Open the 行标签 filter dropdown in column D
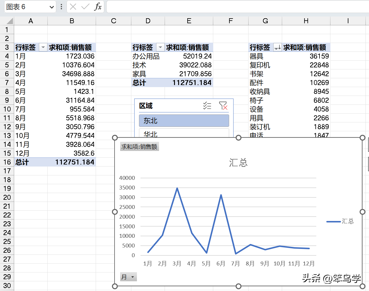The width and height of the screenshot is (369, 291). pyautogui.click(x=160, y=47)
